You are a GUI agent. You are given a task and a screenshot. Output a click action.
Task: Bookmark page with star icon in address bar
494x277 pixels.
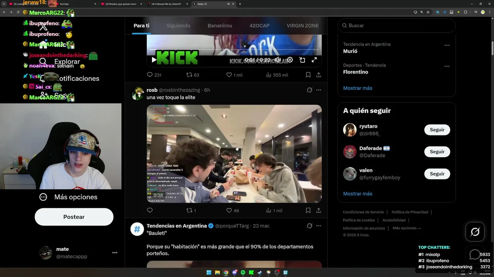428,12
